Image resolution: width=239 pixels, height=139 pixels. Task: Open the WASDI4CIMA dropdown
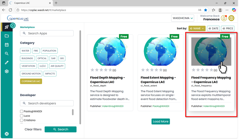pos(183,18)
